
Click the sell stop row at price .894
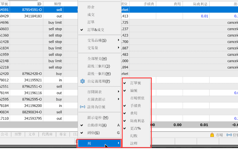click(x=55, y=67)
